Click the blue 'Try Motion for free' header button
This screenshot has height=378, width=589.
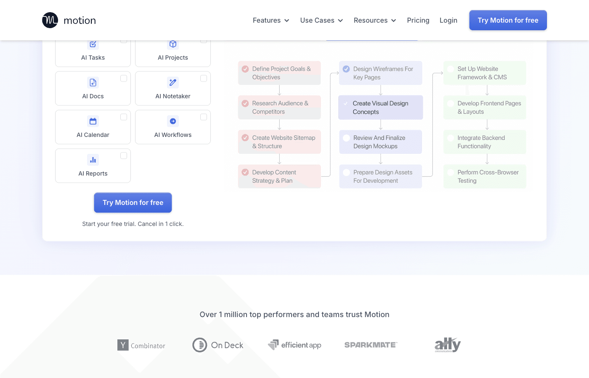tap(508, 20)
